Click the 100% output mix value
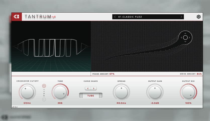The height and width of the screenshot is (121, 210). click(188, 103)
